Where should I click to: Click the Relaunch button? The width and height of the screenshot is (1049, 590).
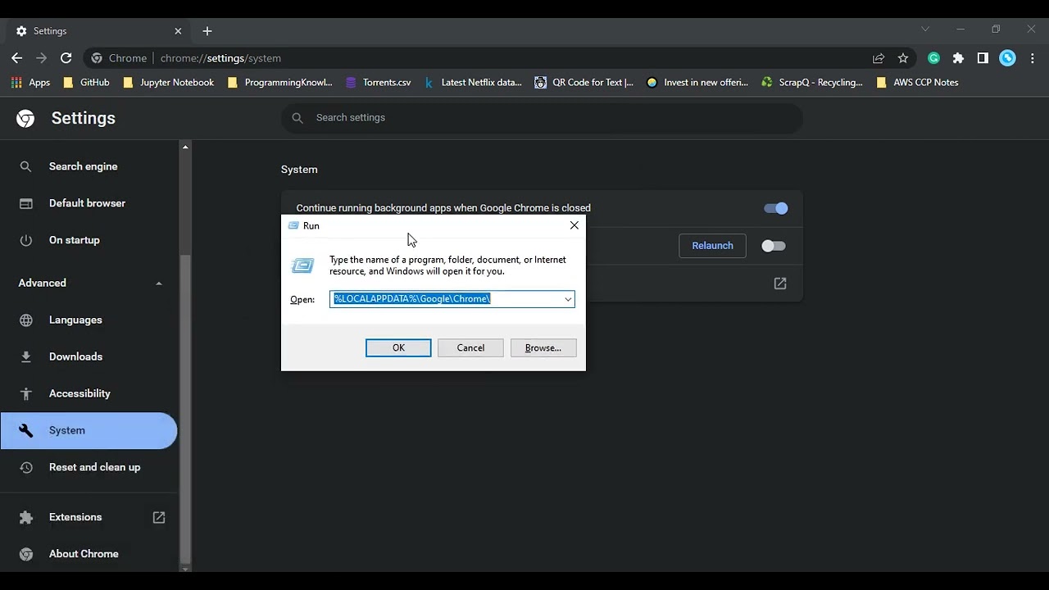(712, 246)
